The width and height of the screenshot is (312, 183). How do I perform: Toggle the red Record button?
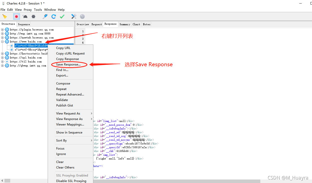coord(16,16)
